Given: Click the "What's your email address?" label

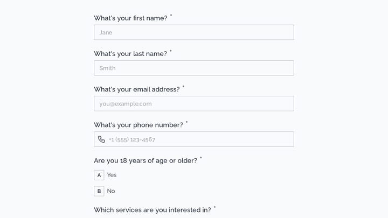Looking at the screenshot, I should [137, 89].
